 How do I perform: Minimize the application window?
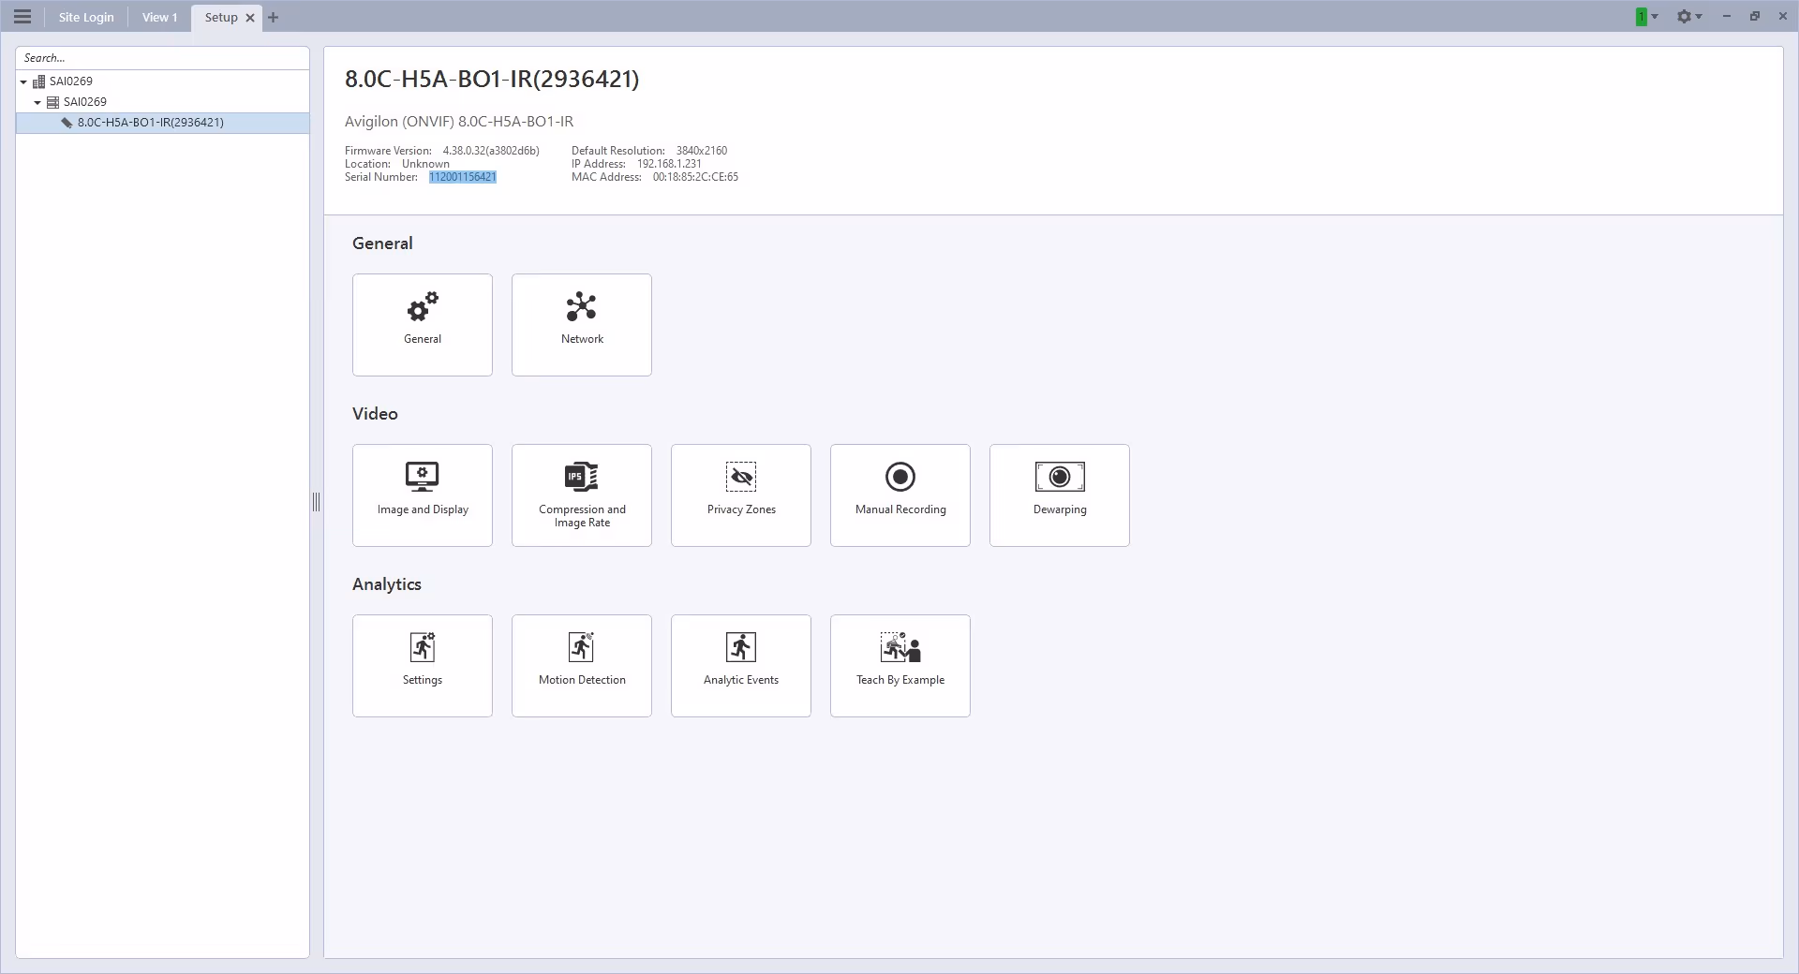[1726, 17]
